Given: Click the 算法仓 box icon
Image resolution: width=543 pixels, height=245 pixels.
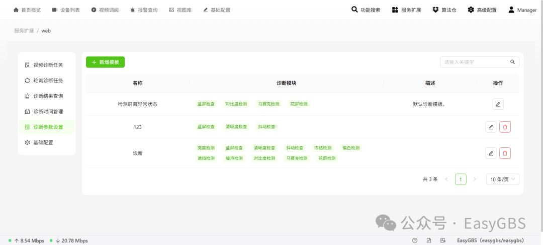Looking at the screenshot, I should tap(435, 10).
